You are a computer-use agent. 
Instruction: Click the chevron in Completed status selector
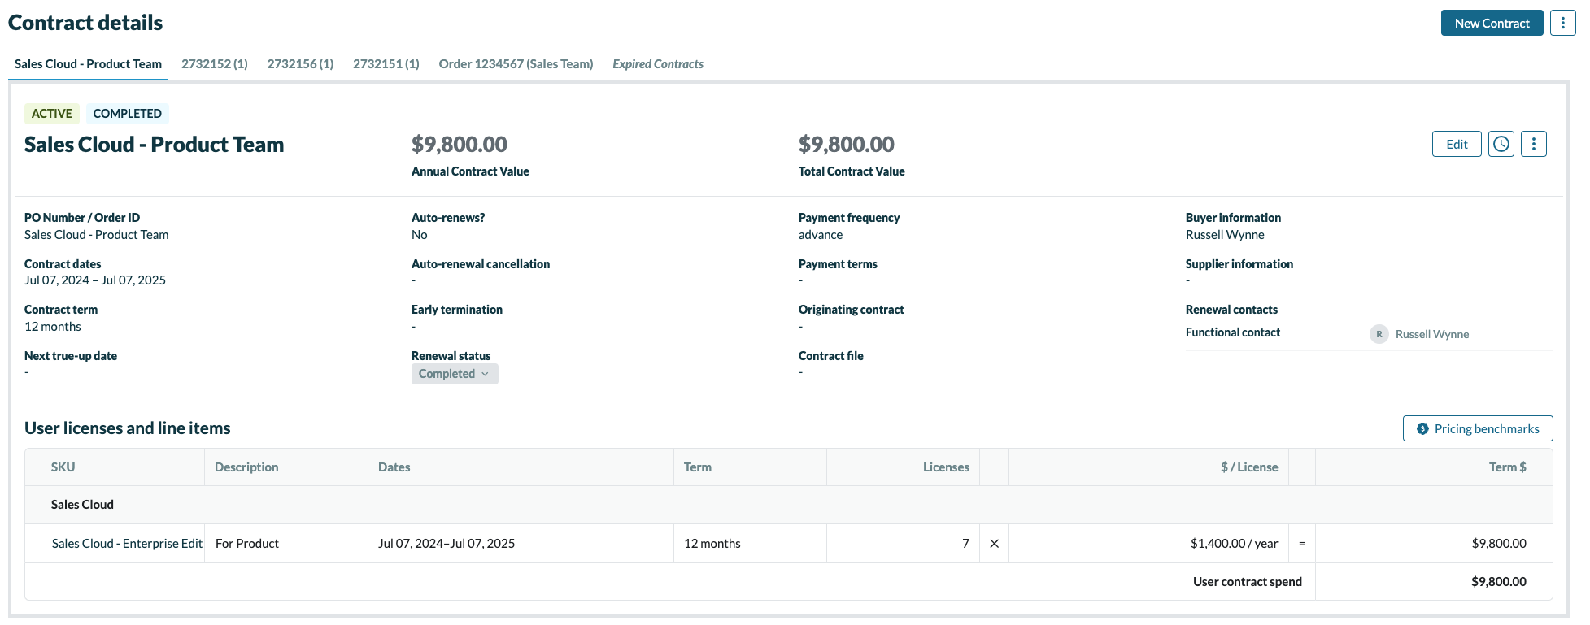(x=485, y=374)
